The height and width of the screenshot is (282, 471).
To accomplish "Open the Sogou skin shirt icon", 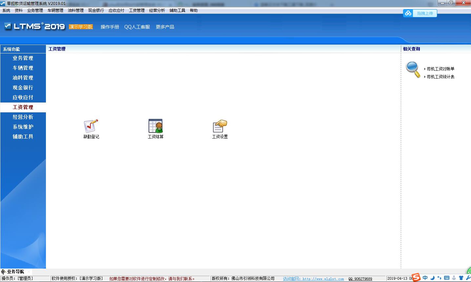I will tap(461, 278).
